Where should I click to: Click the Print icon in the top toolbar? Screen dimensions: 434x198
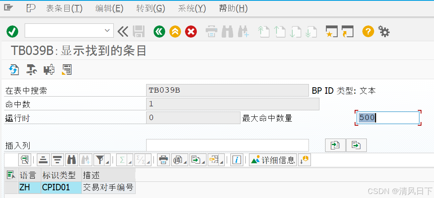coord(211,32)
